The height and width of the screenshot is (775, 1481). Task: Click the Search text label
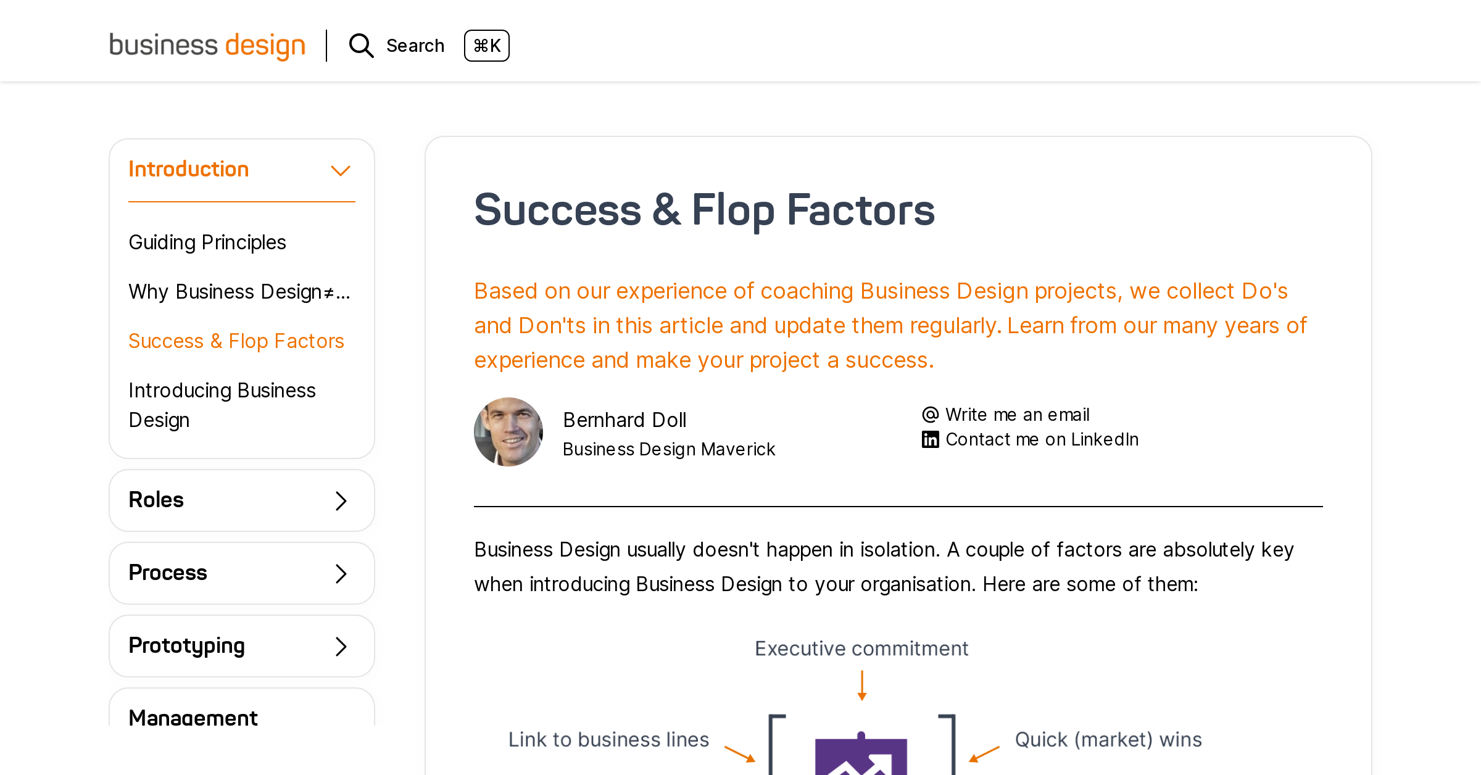pos(415,45)
